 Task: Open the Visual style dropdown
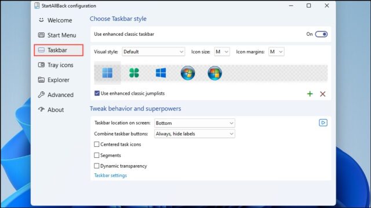tap(153, 51)
